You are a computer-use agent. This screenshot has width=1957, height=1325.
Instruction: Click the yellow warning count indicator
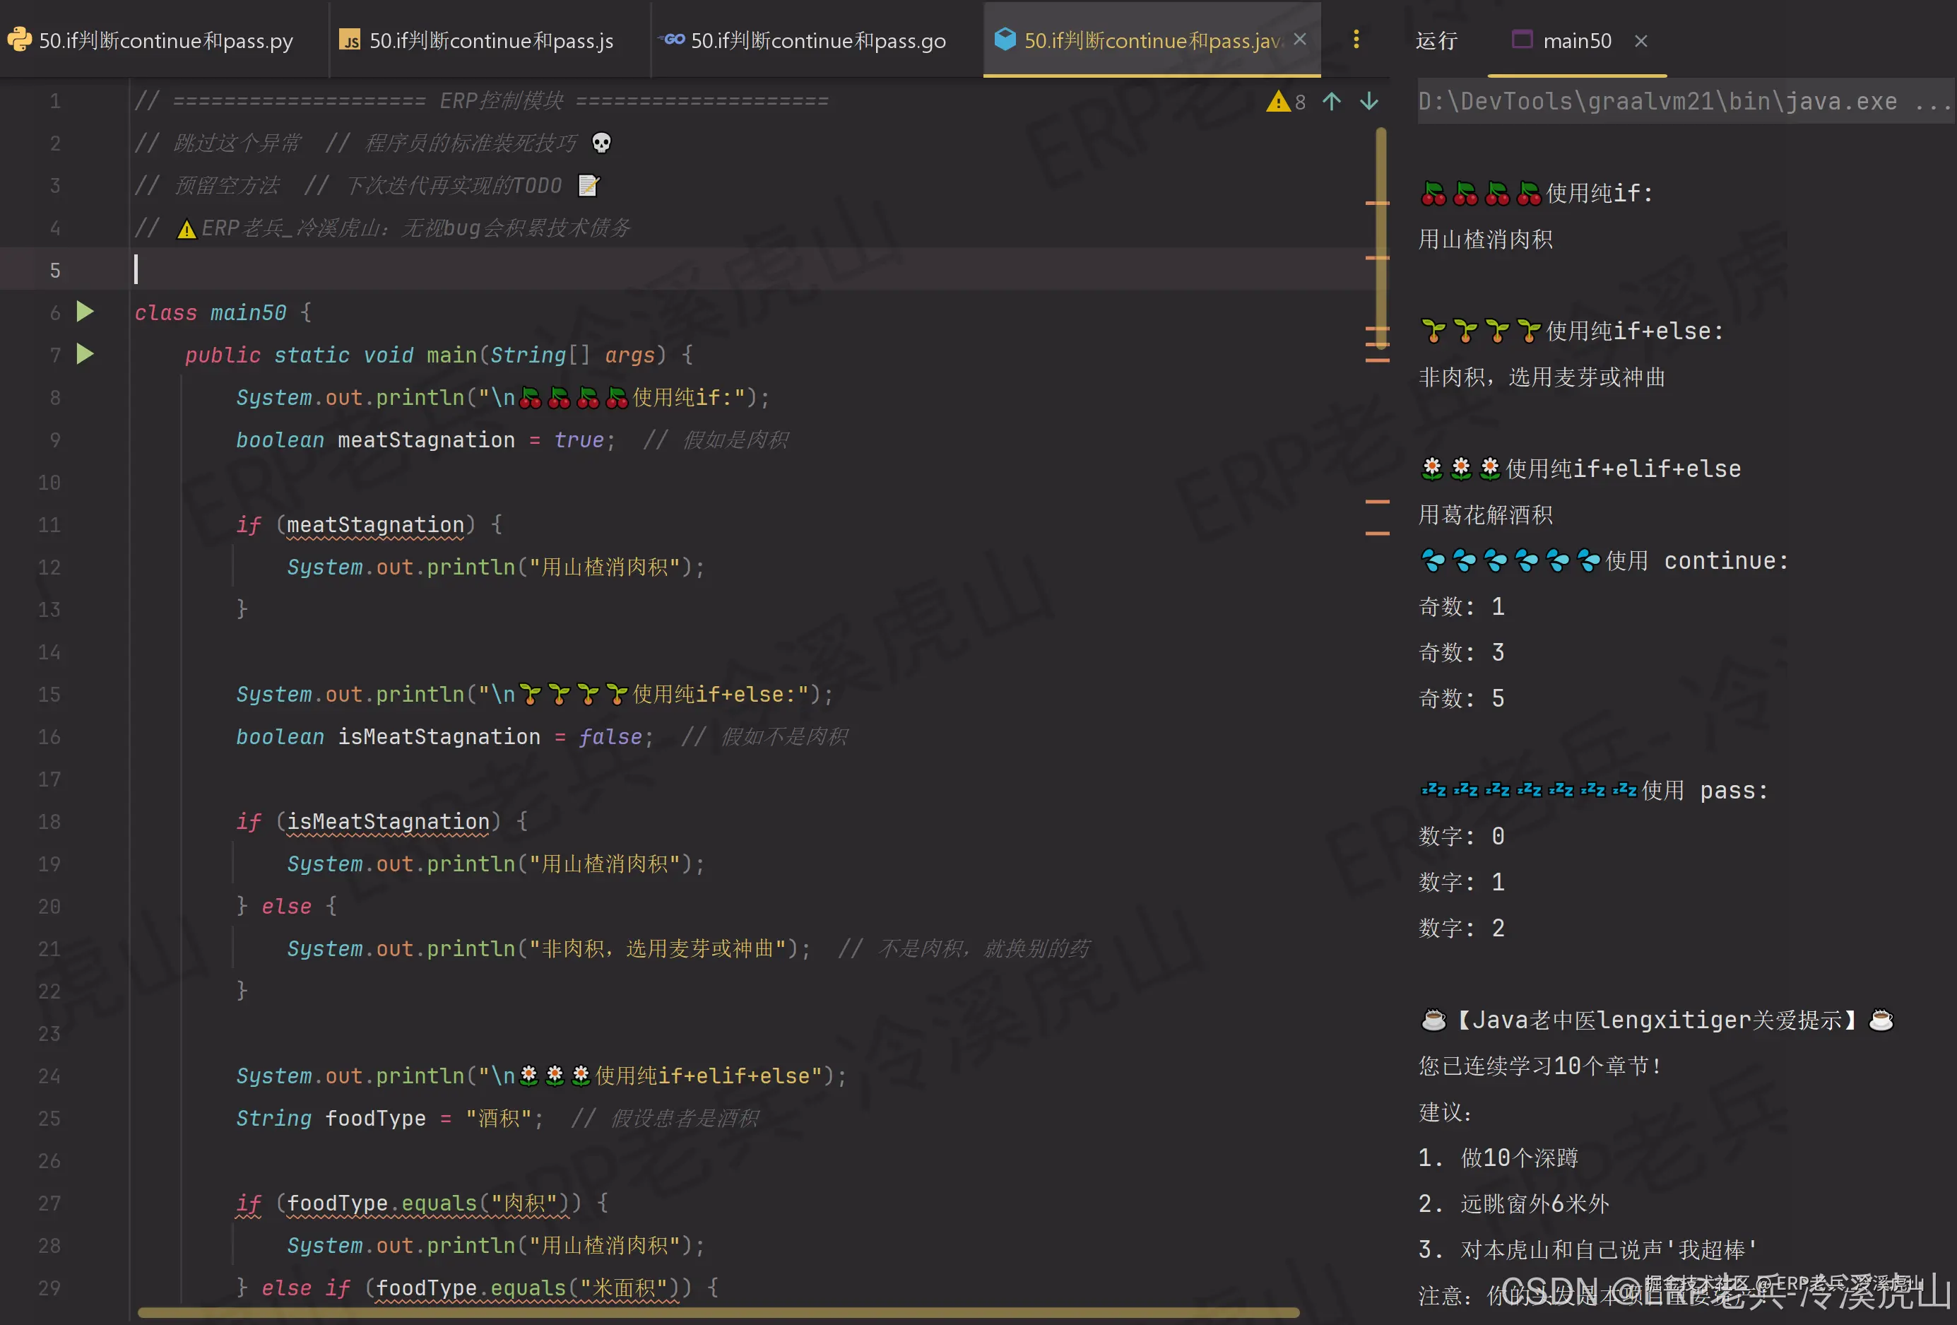[1286, 102]
